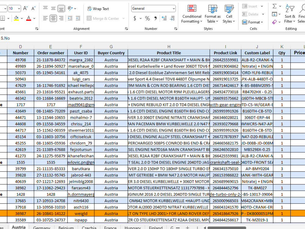Open the h.dornmayer email link
The image size is (305, 229).
click(81, 194)
